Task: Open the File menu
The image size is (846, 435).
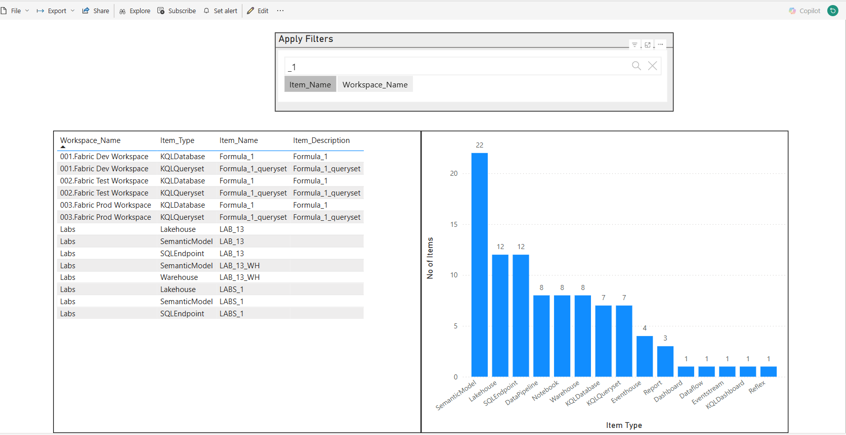Action: pyautogui.click(x=15, y=11)
